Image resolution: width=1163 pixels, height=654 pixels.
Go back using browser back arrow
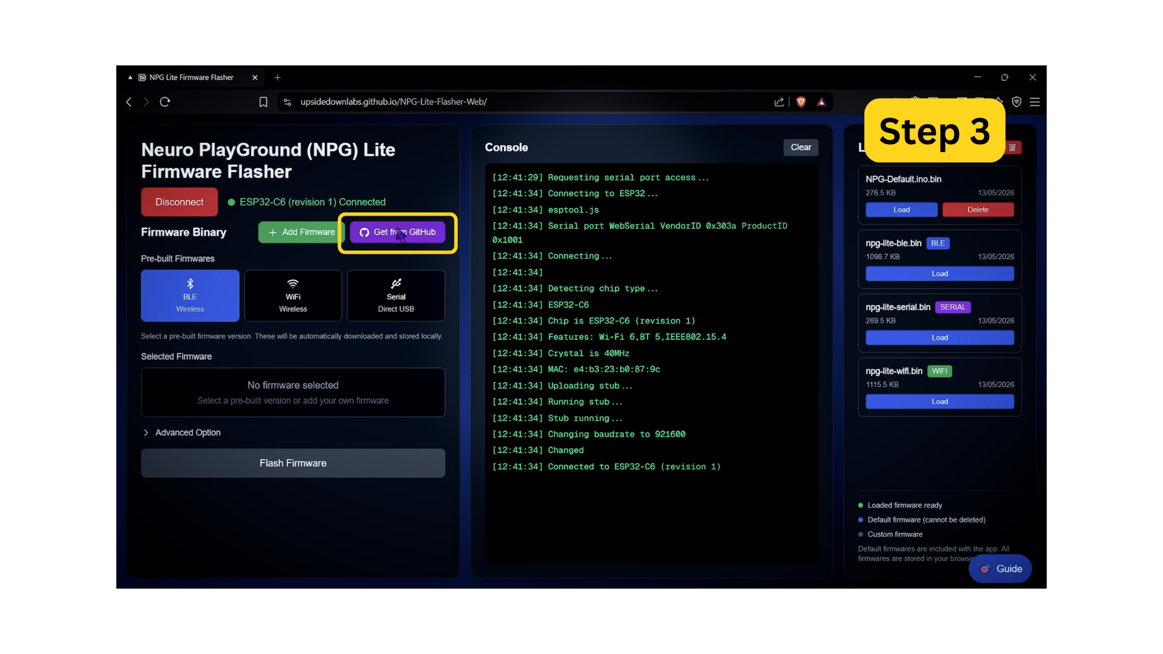point(129,102)
